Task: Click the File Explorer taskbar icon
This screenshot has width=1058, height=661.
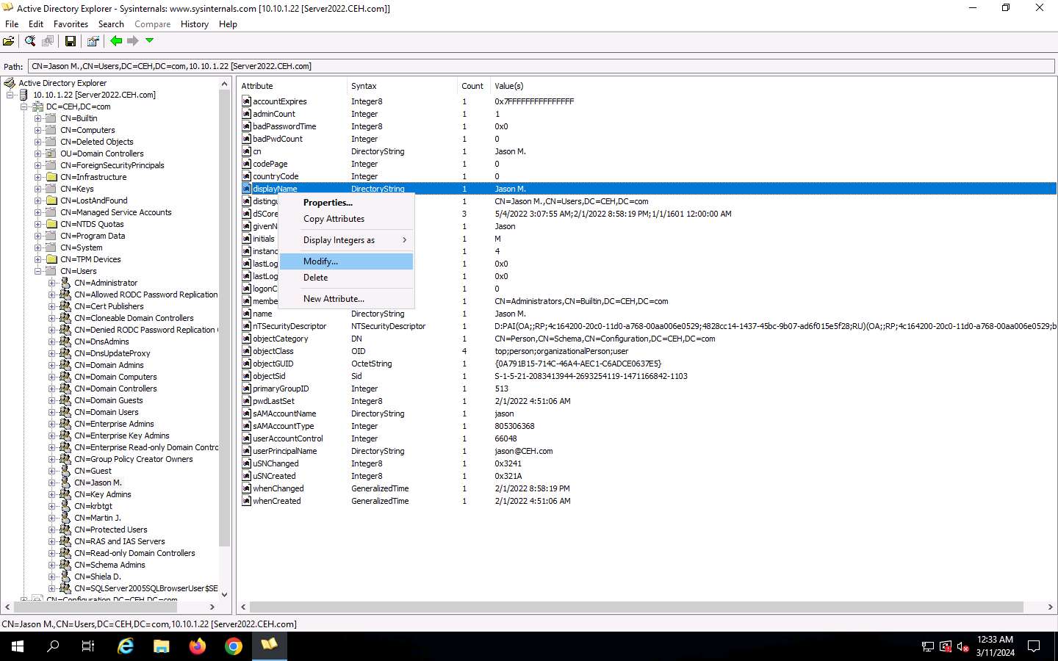Action: click(x=162, y=646)
